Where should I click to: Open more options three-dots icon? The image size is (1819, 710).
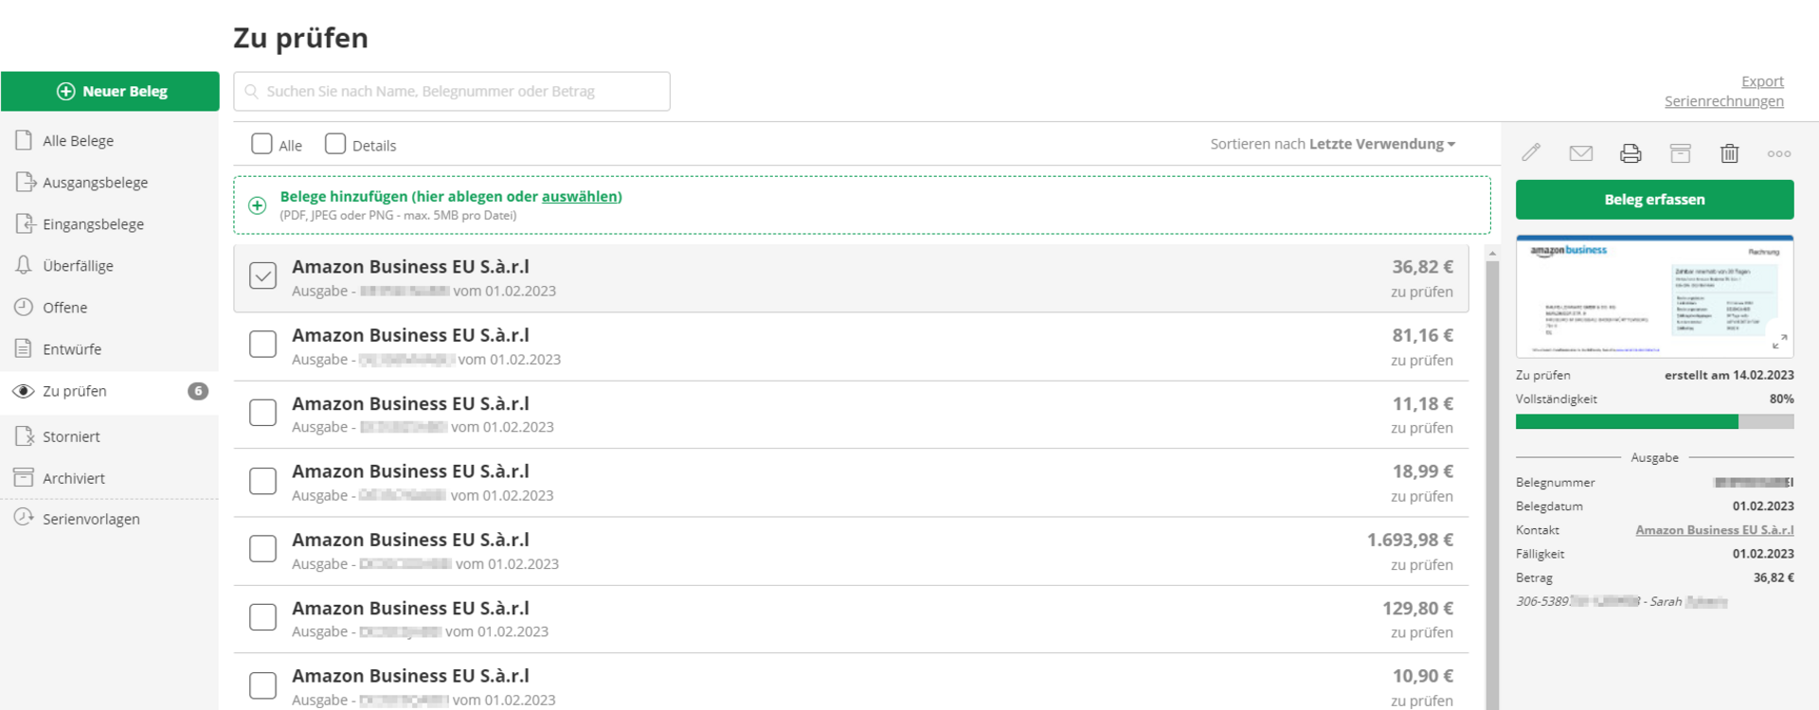tap(1778, 153)
